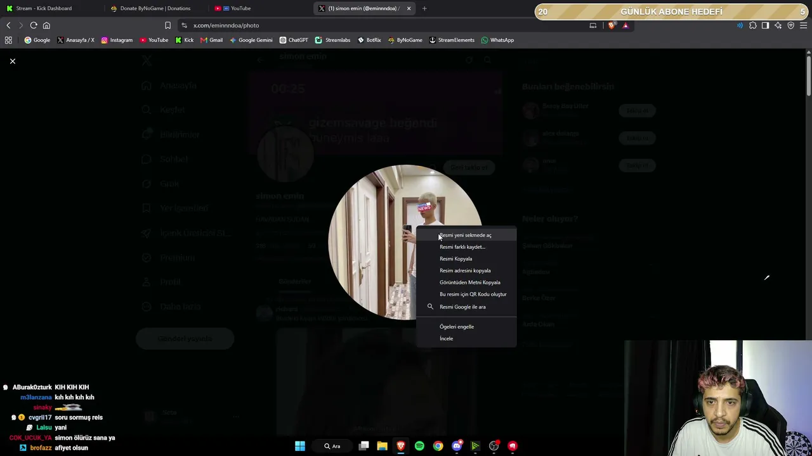The height and width of the screenshot is (456, 812).
Task: Open the Streamlabs bookmark
Action: [x=333, y=40]
